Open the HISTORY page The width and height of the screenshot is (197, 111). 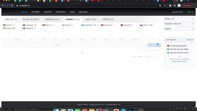click(x=36, y=12)
